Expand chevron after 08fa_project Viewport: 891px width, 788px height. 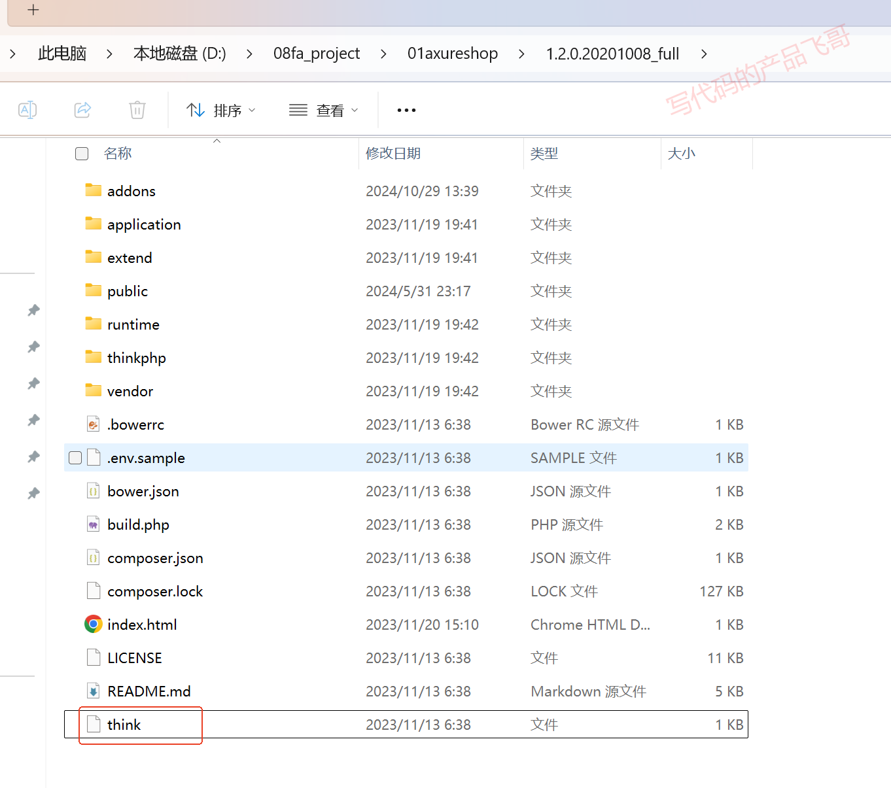pos(383,54)
